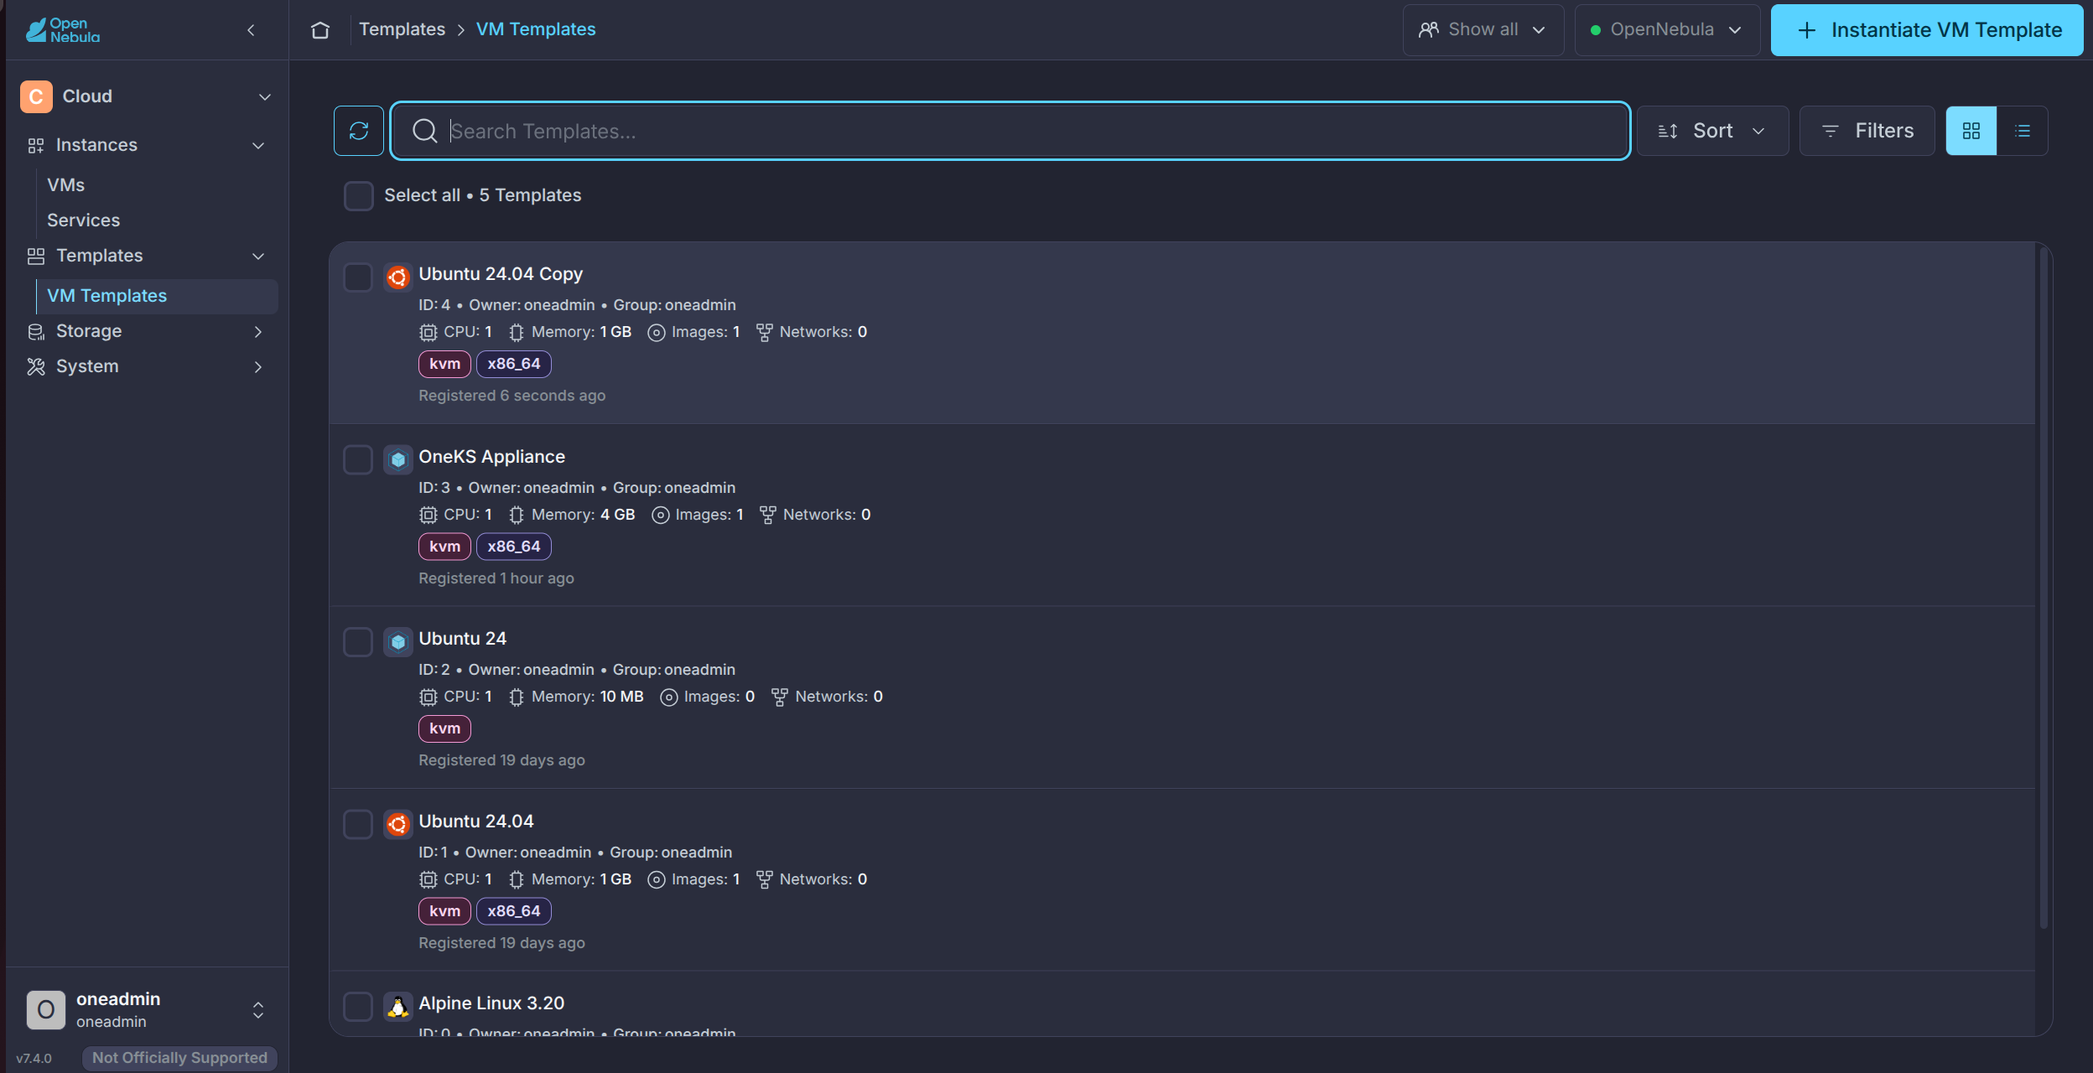
Task: Click the System tools icon
Action: pos(35,367)
